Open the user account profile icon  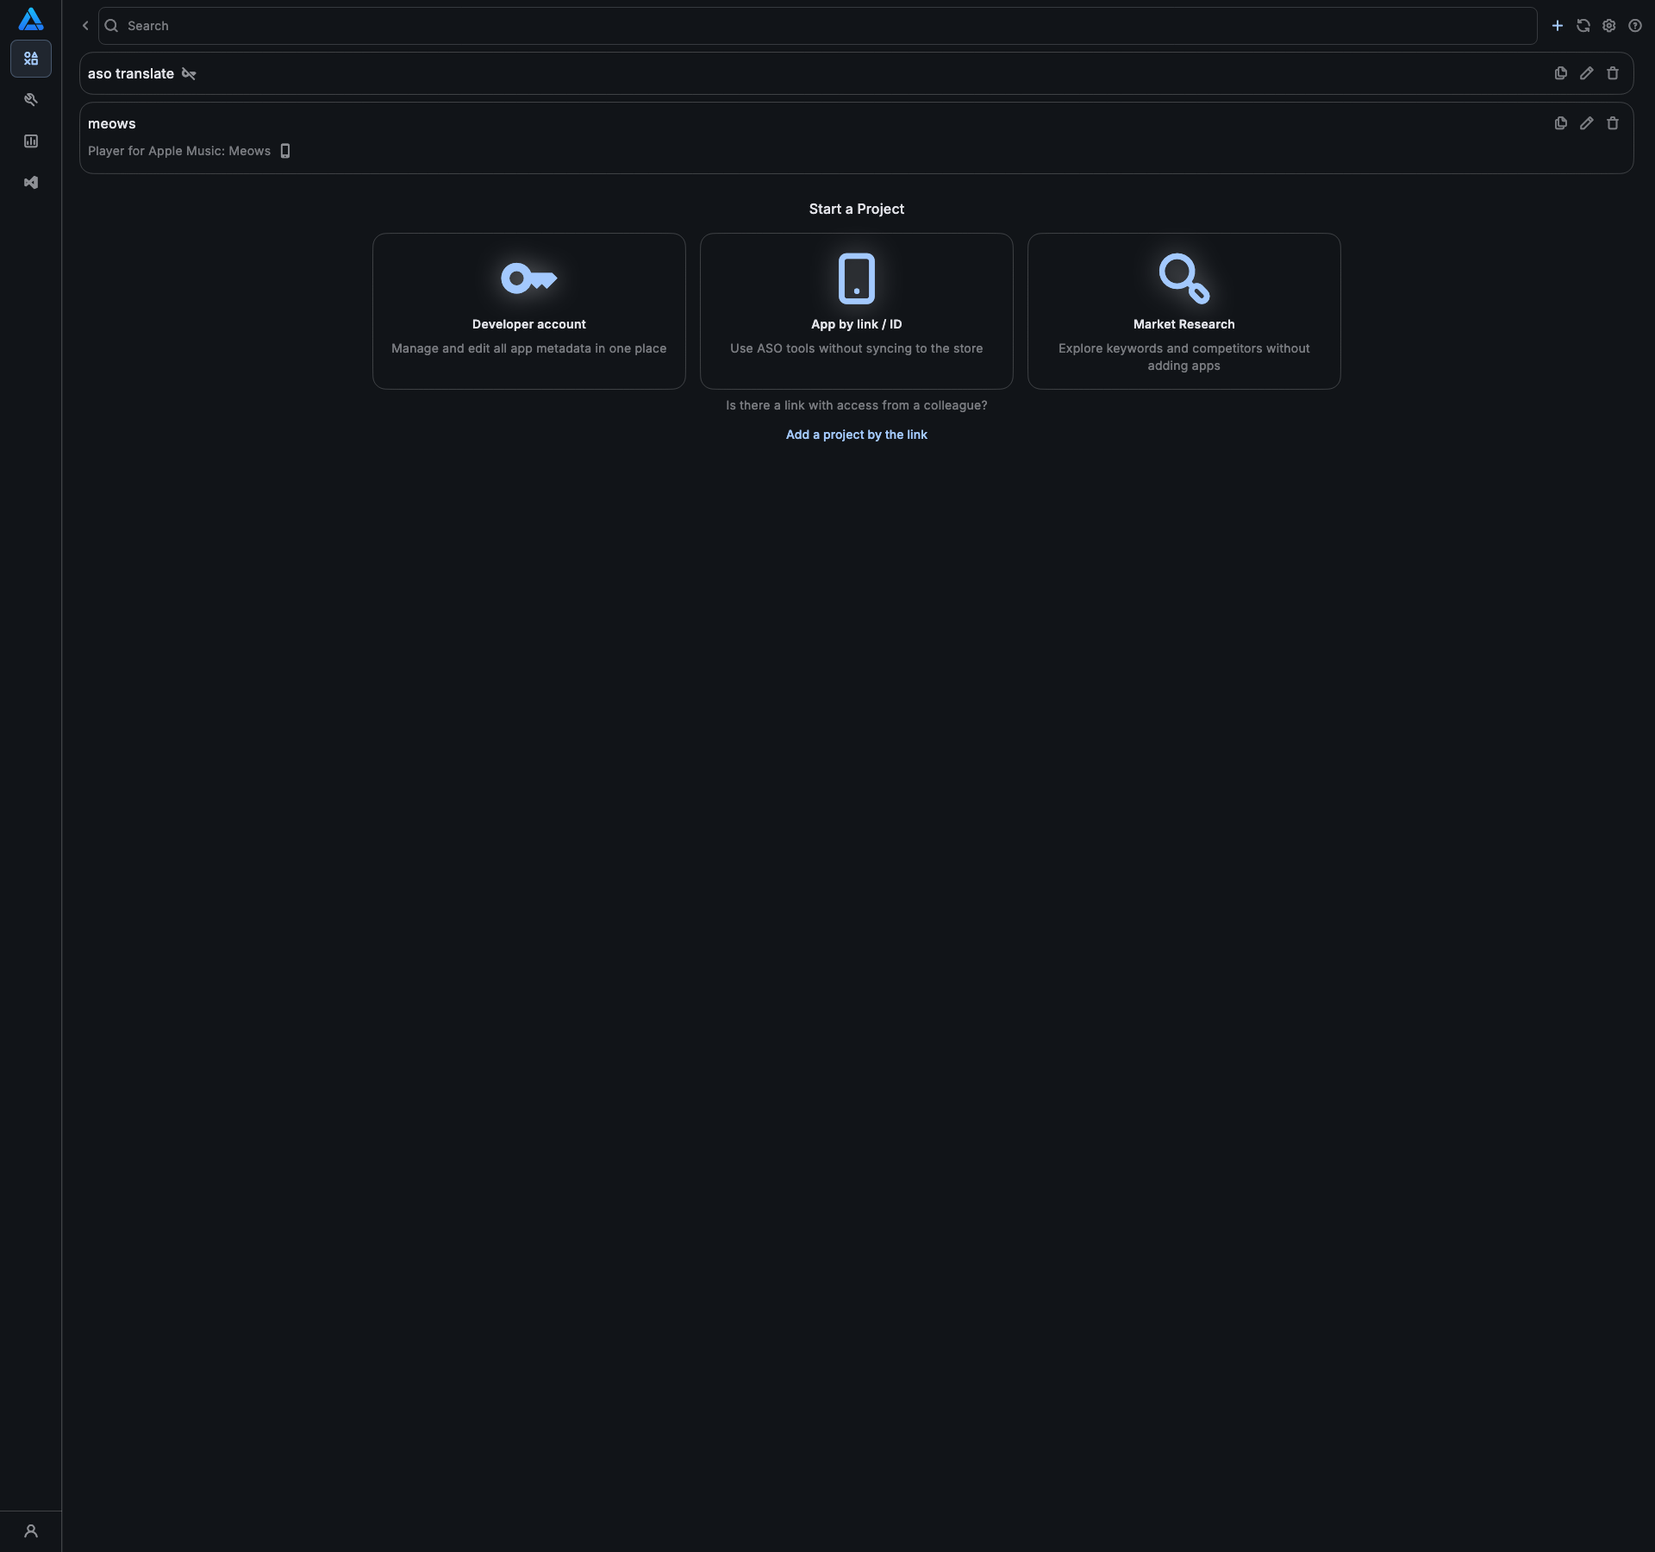click(31, 1531)
